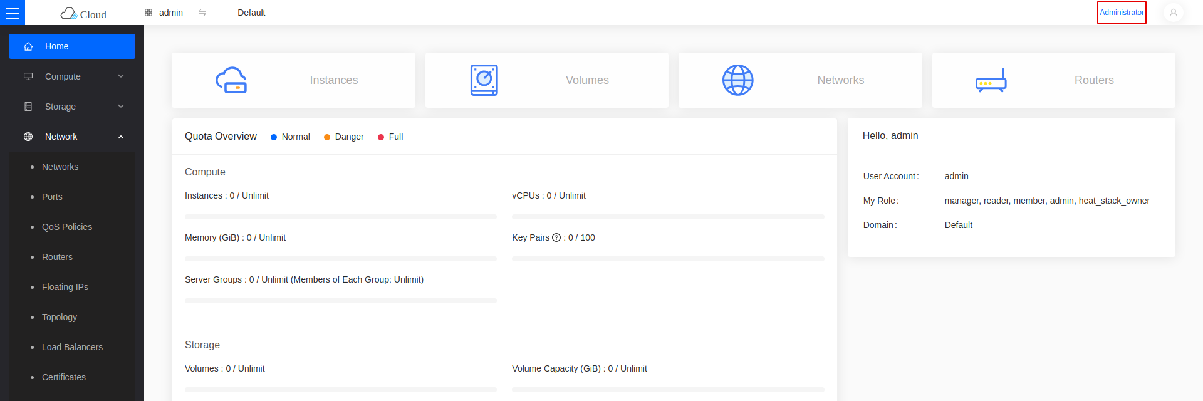Click the Home house icon in sidebar
1203x401 pixels.
pyautogui.click(x=28, y=46)
